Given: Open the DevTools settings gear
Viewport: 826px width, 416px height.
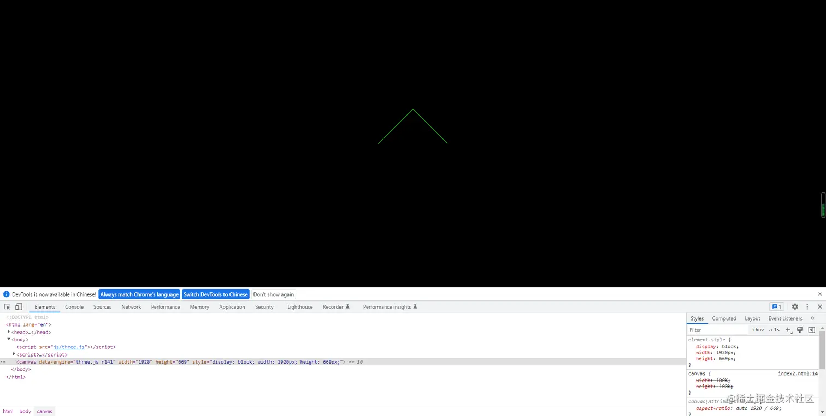Looking at the screenshot, I should point(795,307).
